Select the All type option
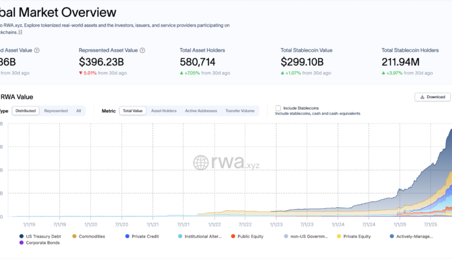 [x=78, y=111]
